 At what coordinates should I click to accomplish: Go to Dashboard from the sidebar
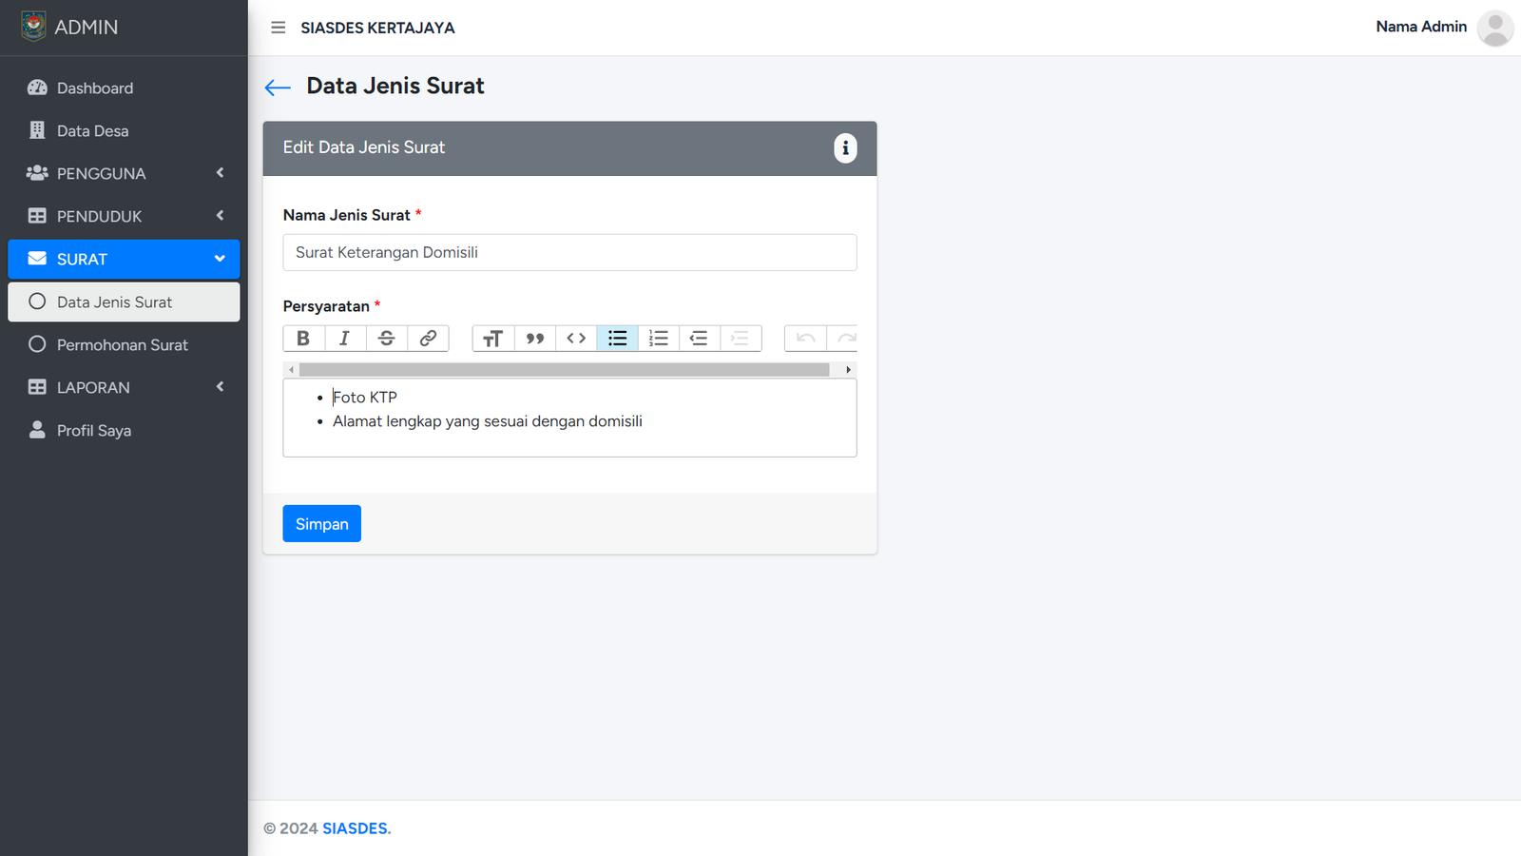95,88
